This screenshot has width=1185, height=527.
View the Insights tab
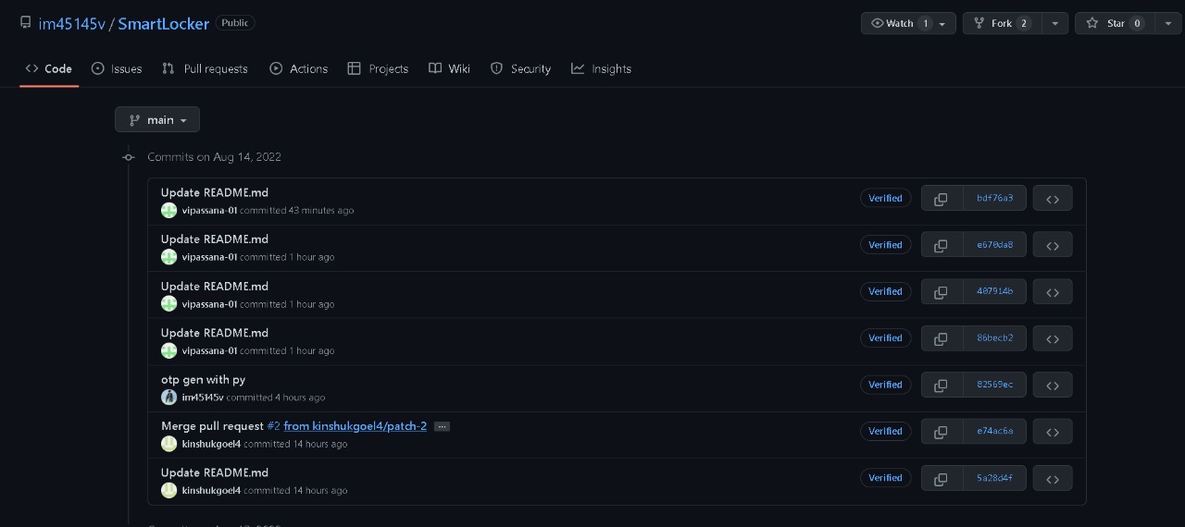[601, 68]
